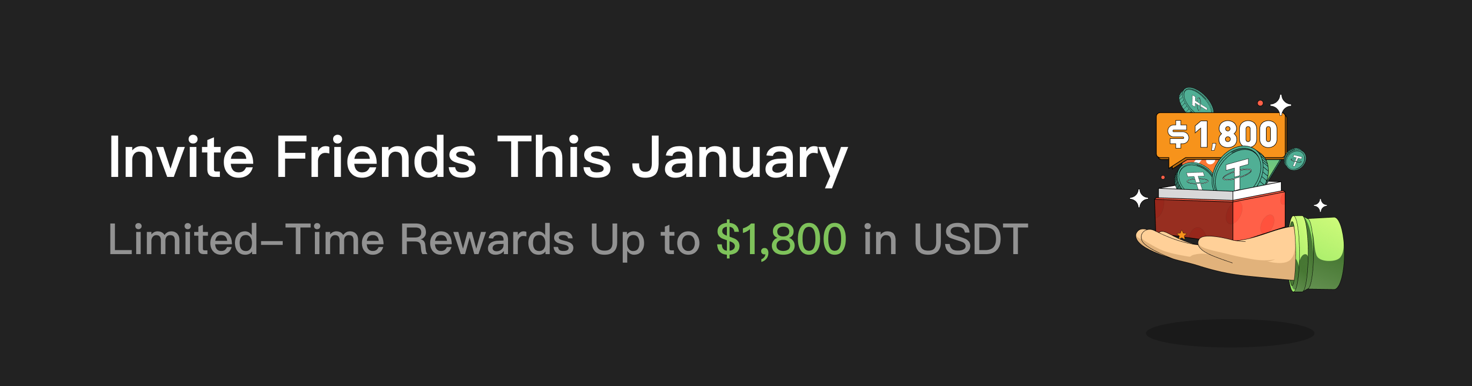Click the "in USDT" text
The width and height of the screenshot is (1472, 386).
[945, 239]
